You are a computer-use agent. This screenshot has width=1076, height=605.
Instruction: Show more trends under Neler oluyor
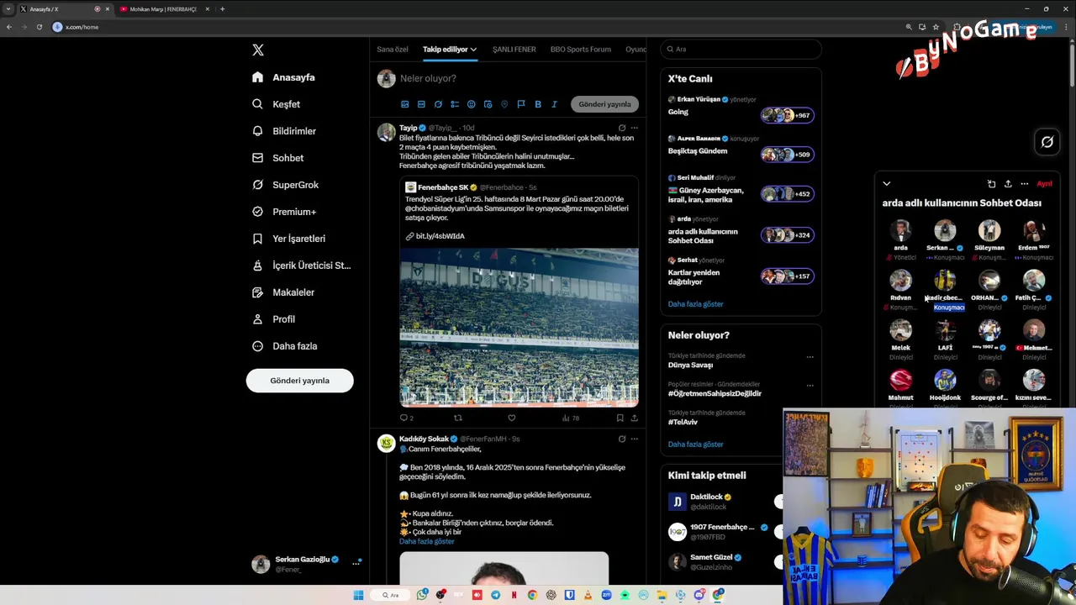pos(695,445)
